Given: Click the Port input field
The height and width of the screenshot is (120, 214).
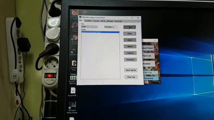Looking at the screenshot, I should [x=89, y=27].
